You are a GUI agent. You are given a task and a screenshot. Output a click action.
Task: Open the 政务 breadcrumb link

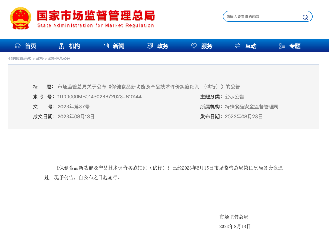tap(39, 59)
